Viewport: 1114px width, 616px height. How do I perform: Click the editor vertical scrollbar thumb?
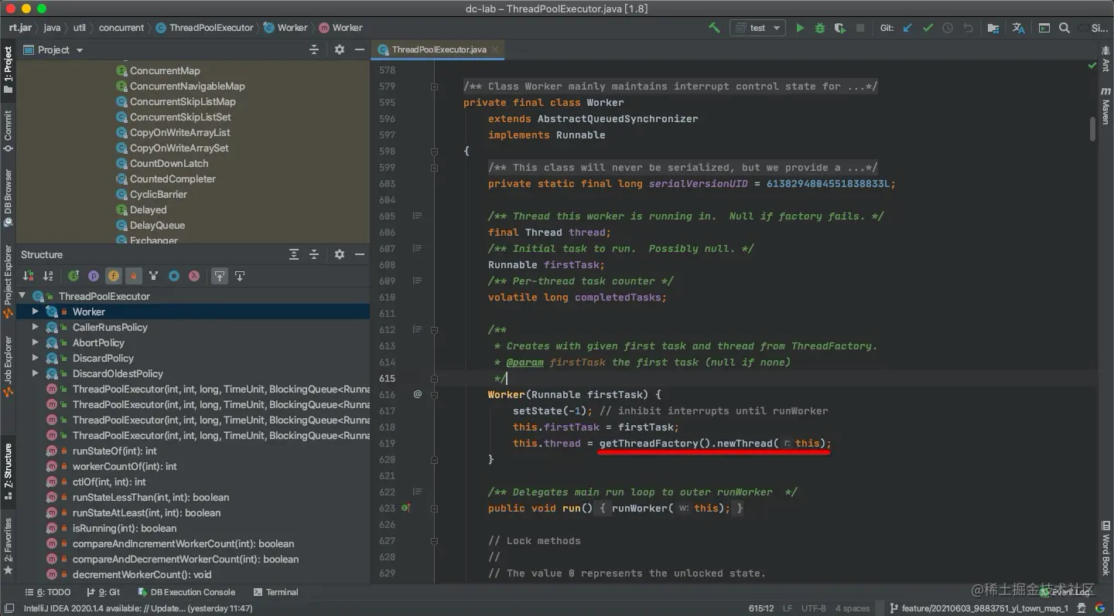(x=1092, y=128)
